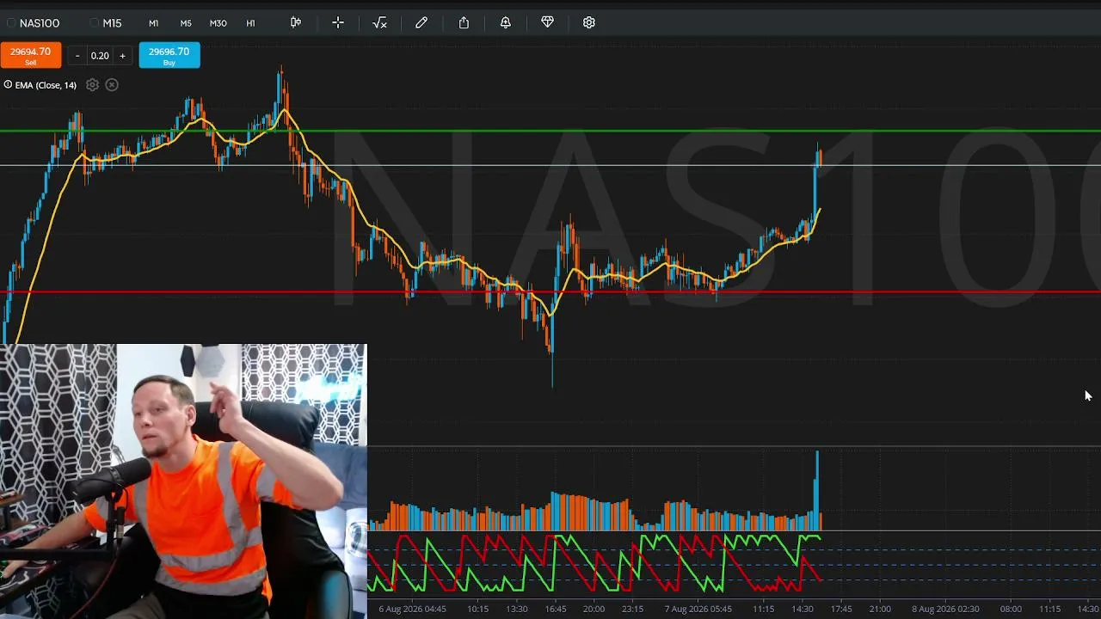Open EMA indicator settings gear
The height and width of the screenshot is (619, 1101).
tap(92, 84)
